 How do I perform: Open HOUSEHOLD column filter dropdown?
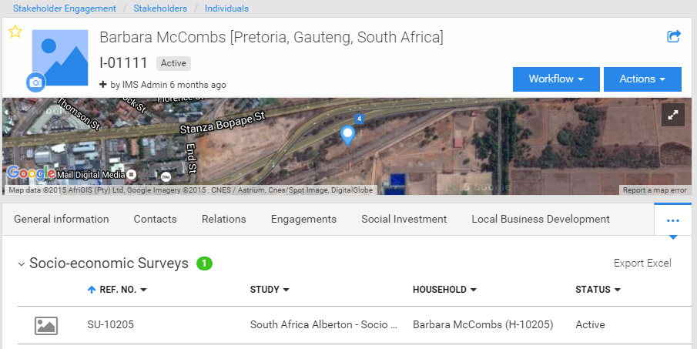[x=474, y=290]
